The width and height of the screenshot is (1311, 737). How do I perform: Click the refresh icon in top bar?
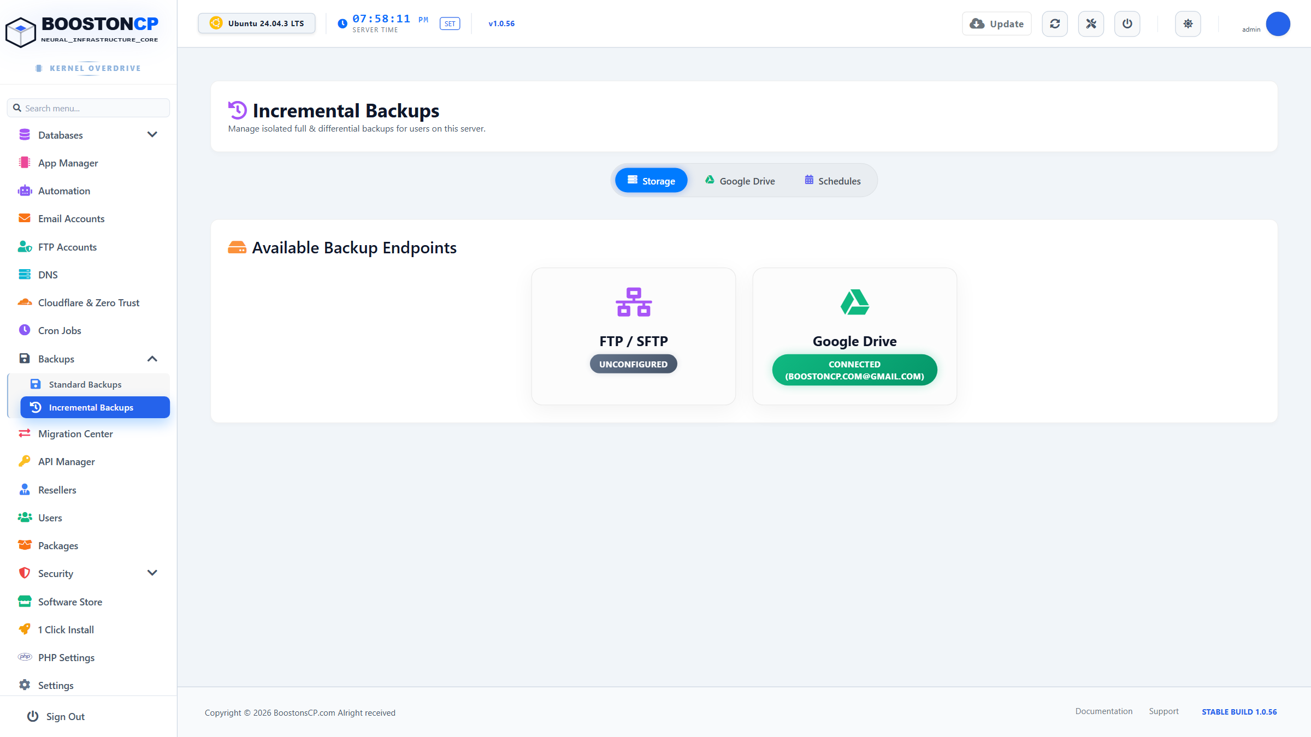tap(1055, 24)
